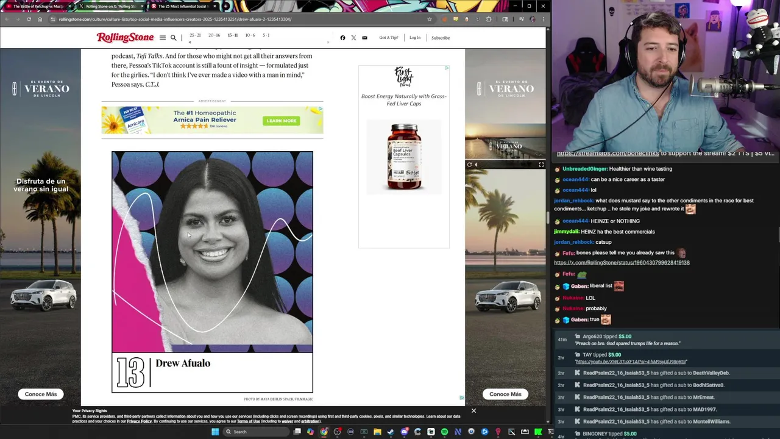Close the Battle of Ketchup tab
Screen dimensions: 780x439
(70, 6)
